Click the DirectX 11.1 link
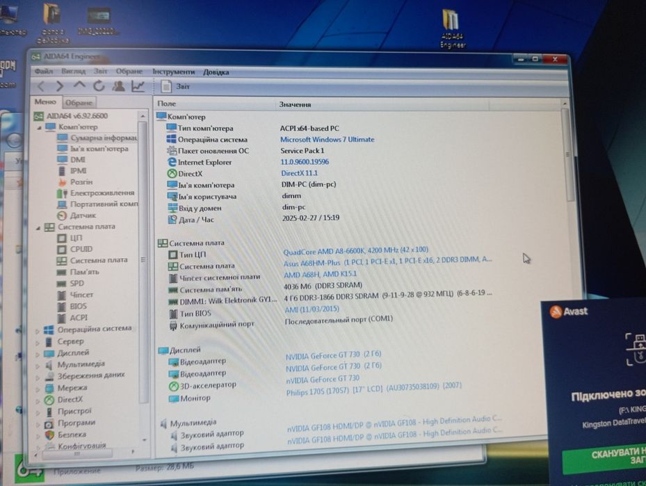The width and height of the screenshot is (646, 486). pyautogui.click(x=300, y=173)
